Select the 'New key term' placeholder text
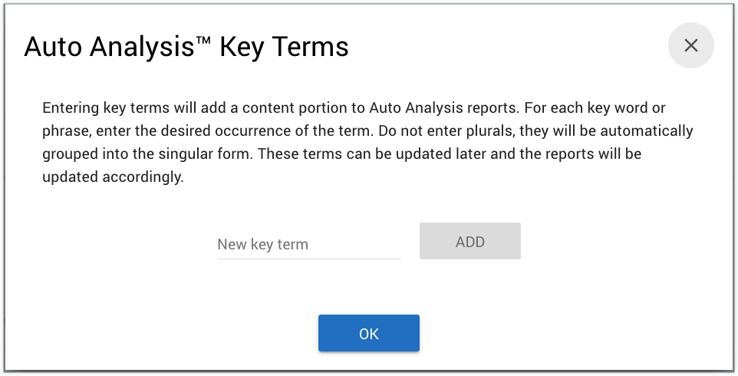The height and width of the screenshot is (376, 738). coord(263,245)
